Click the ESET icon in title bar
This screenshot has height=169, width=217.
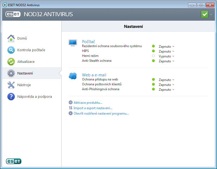tap(5, 5)
